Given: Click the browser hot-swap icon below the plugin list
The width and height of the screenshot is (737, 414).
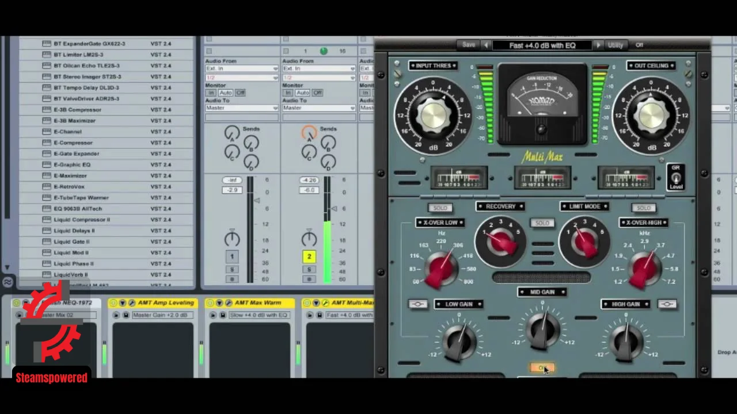Looking at the screenshot, I should (7, 282).
